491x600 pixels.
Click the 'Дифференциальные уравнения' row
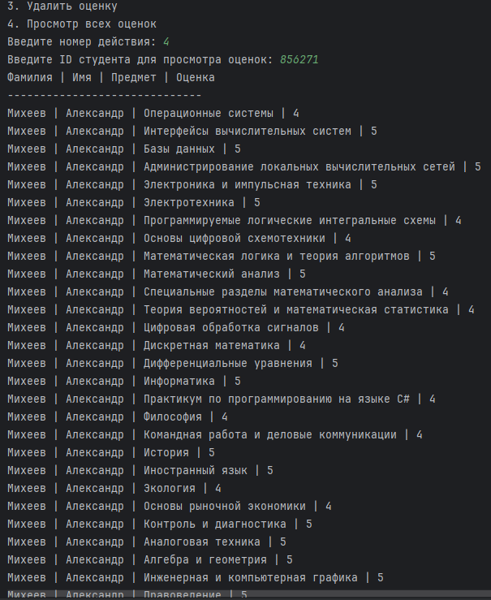[173, 364]
